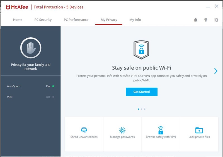Screen dimensions: 223x157
Task: Click the 'Stay safe on public Wi-Fi' heading
Action: point(142,68)
